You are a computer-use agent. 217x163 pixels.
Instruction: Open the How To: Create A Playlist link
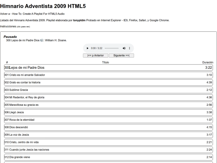38,14
